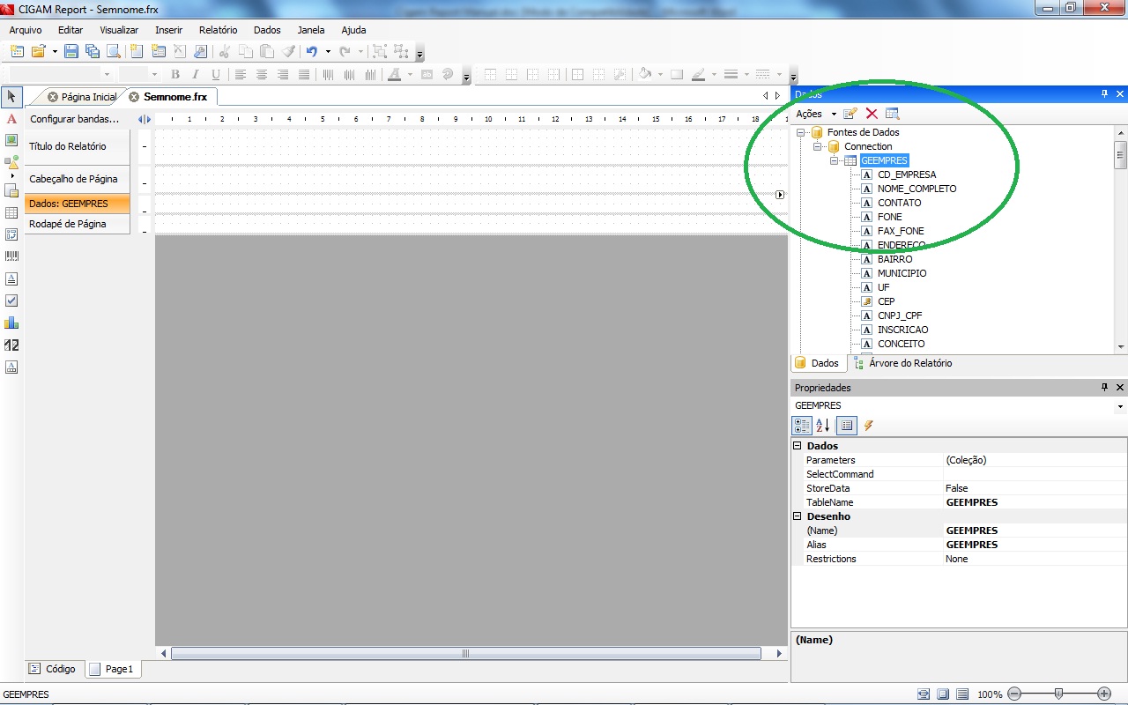Select the Text object tool
Screen dimensions: 1128x705
11,119
